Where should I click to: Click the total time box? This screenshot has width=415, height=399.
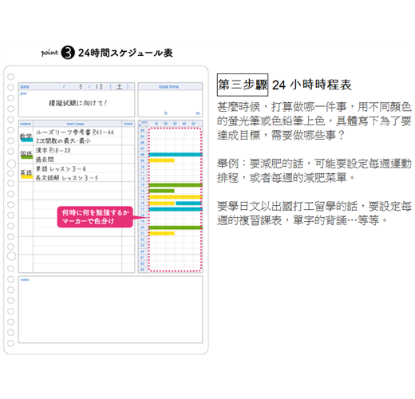click(170, 100)
